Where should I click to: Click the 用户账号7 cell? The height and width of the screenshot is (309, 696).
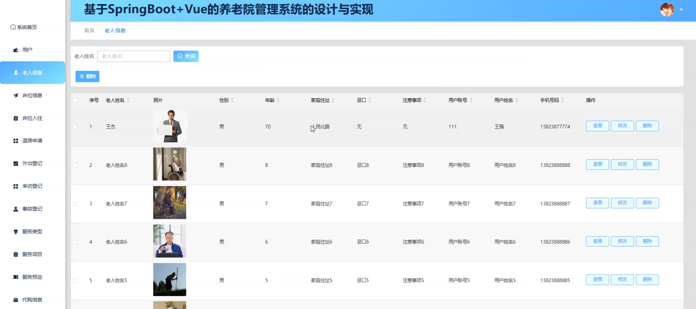coord(459,204)
